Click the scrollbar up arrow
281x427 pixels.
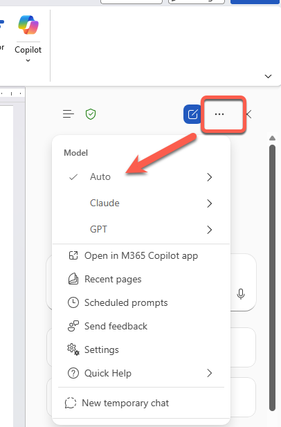[x=272, y=138]
